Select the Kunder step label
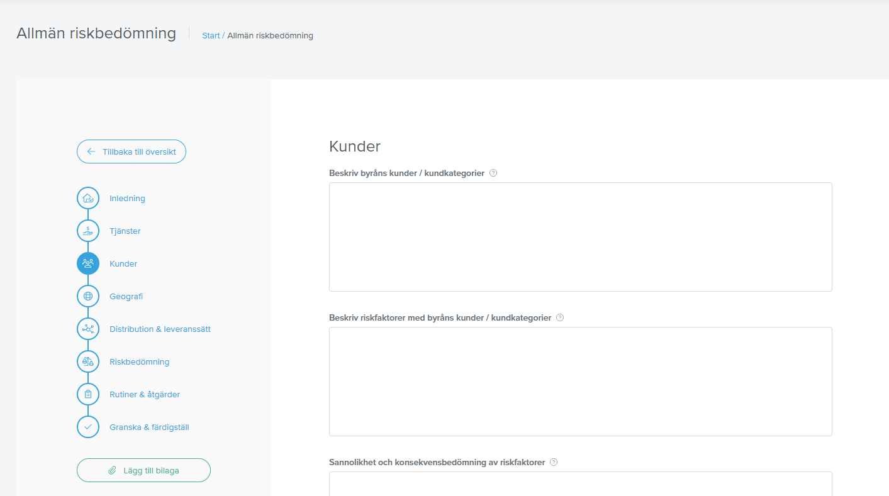The height and width of the screenshot is (496, 889). [x=123, y=263]
